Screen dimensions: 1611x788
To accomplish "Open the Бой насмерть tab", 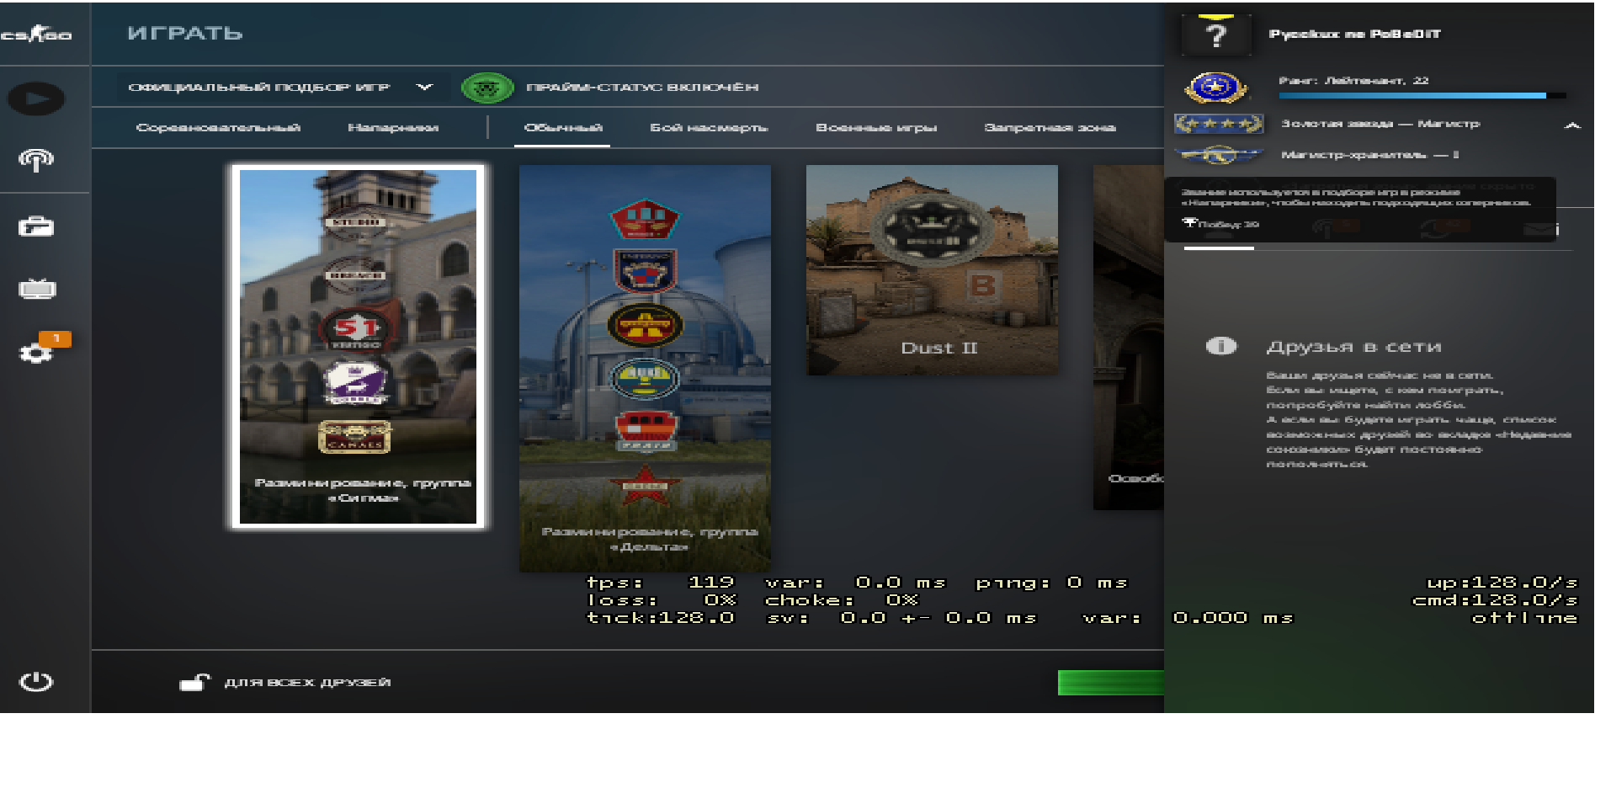I will pos(709,127).
